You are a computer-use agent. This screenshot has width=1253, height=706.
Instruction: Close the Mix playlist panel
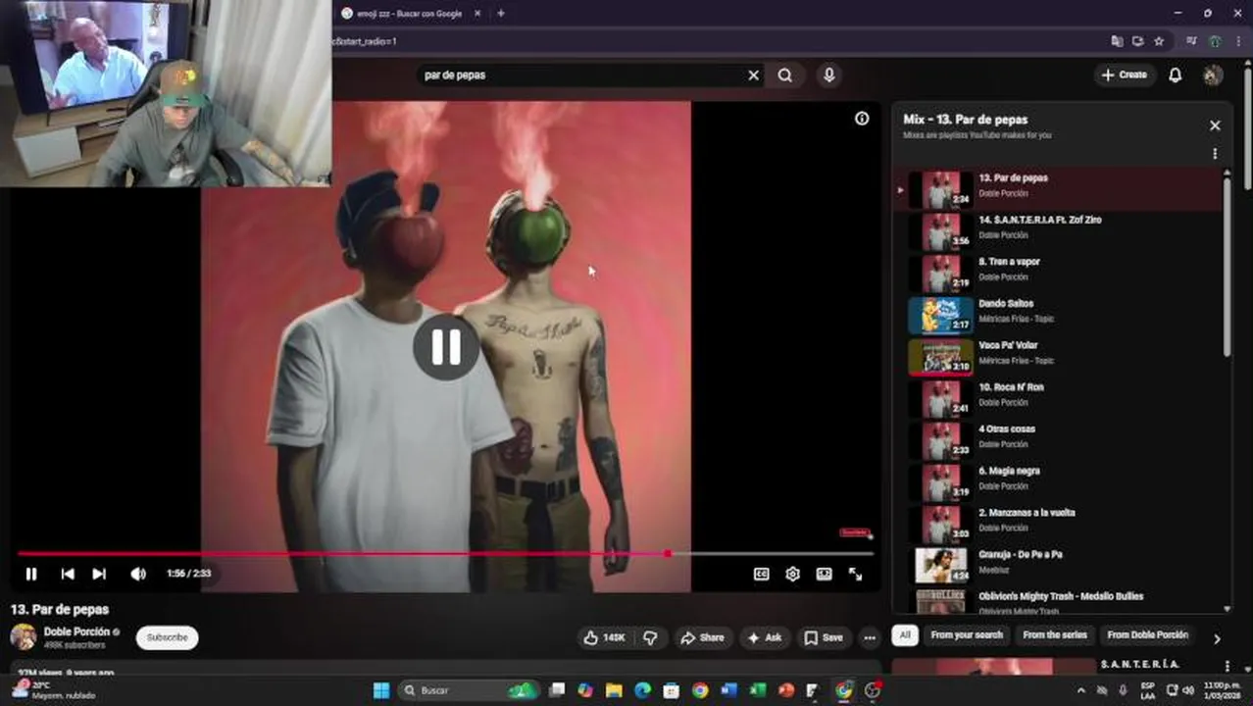pos(1215,126)
